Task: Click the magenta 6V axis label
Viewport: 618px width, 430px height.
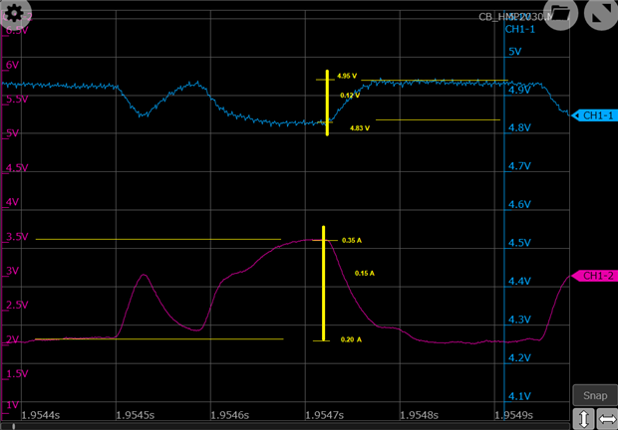Action: (x=12, y=65)
